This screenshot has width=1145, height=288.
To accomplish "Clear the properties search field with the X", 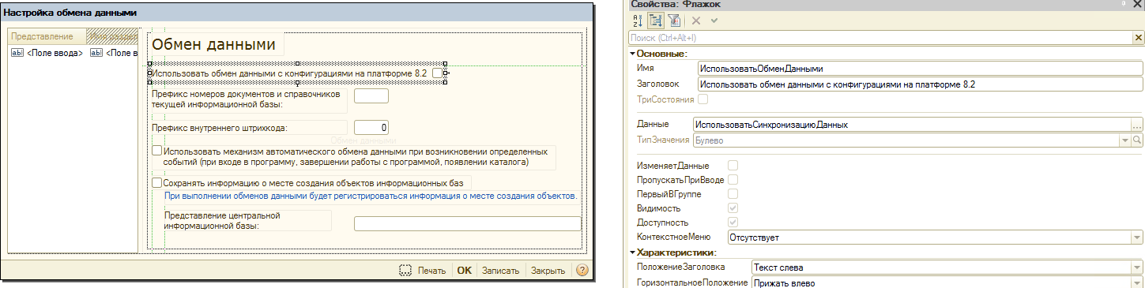I will [x=1139, y=38].
